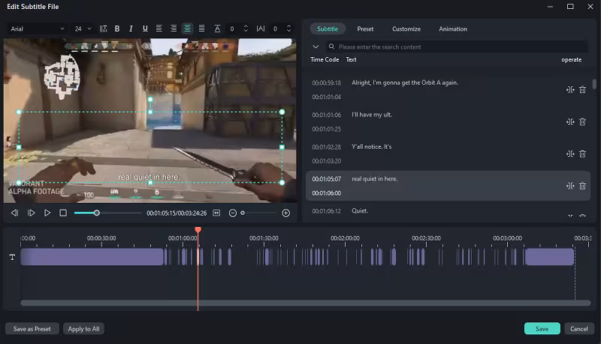Click the search content field
Viewport: 601px width, 344px height.
[x=456, y=47]
